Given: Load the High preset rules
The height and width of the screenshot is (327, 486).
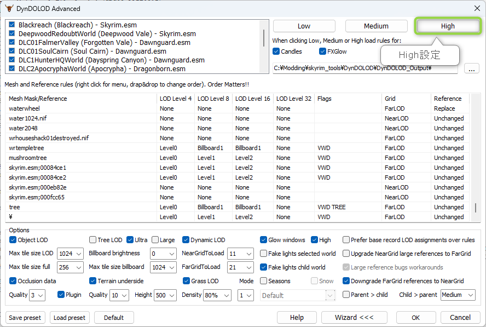Looking at the screenshot, I should pos(448,26).
